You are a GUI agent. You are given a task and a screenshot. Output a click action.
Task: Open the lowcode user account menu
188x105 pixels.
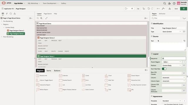click(x=182, y=3)
